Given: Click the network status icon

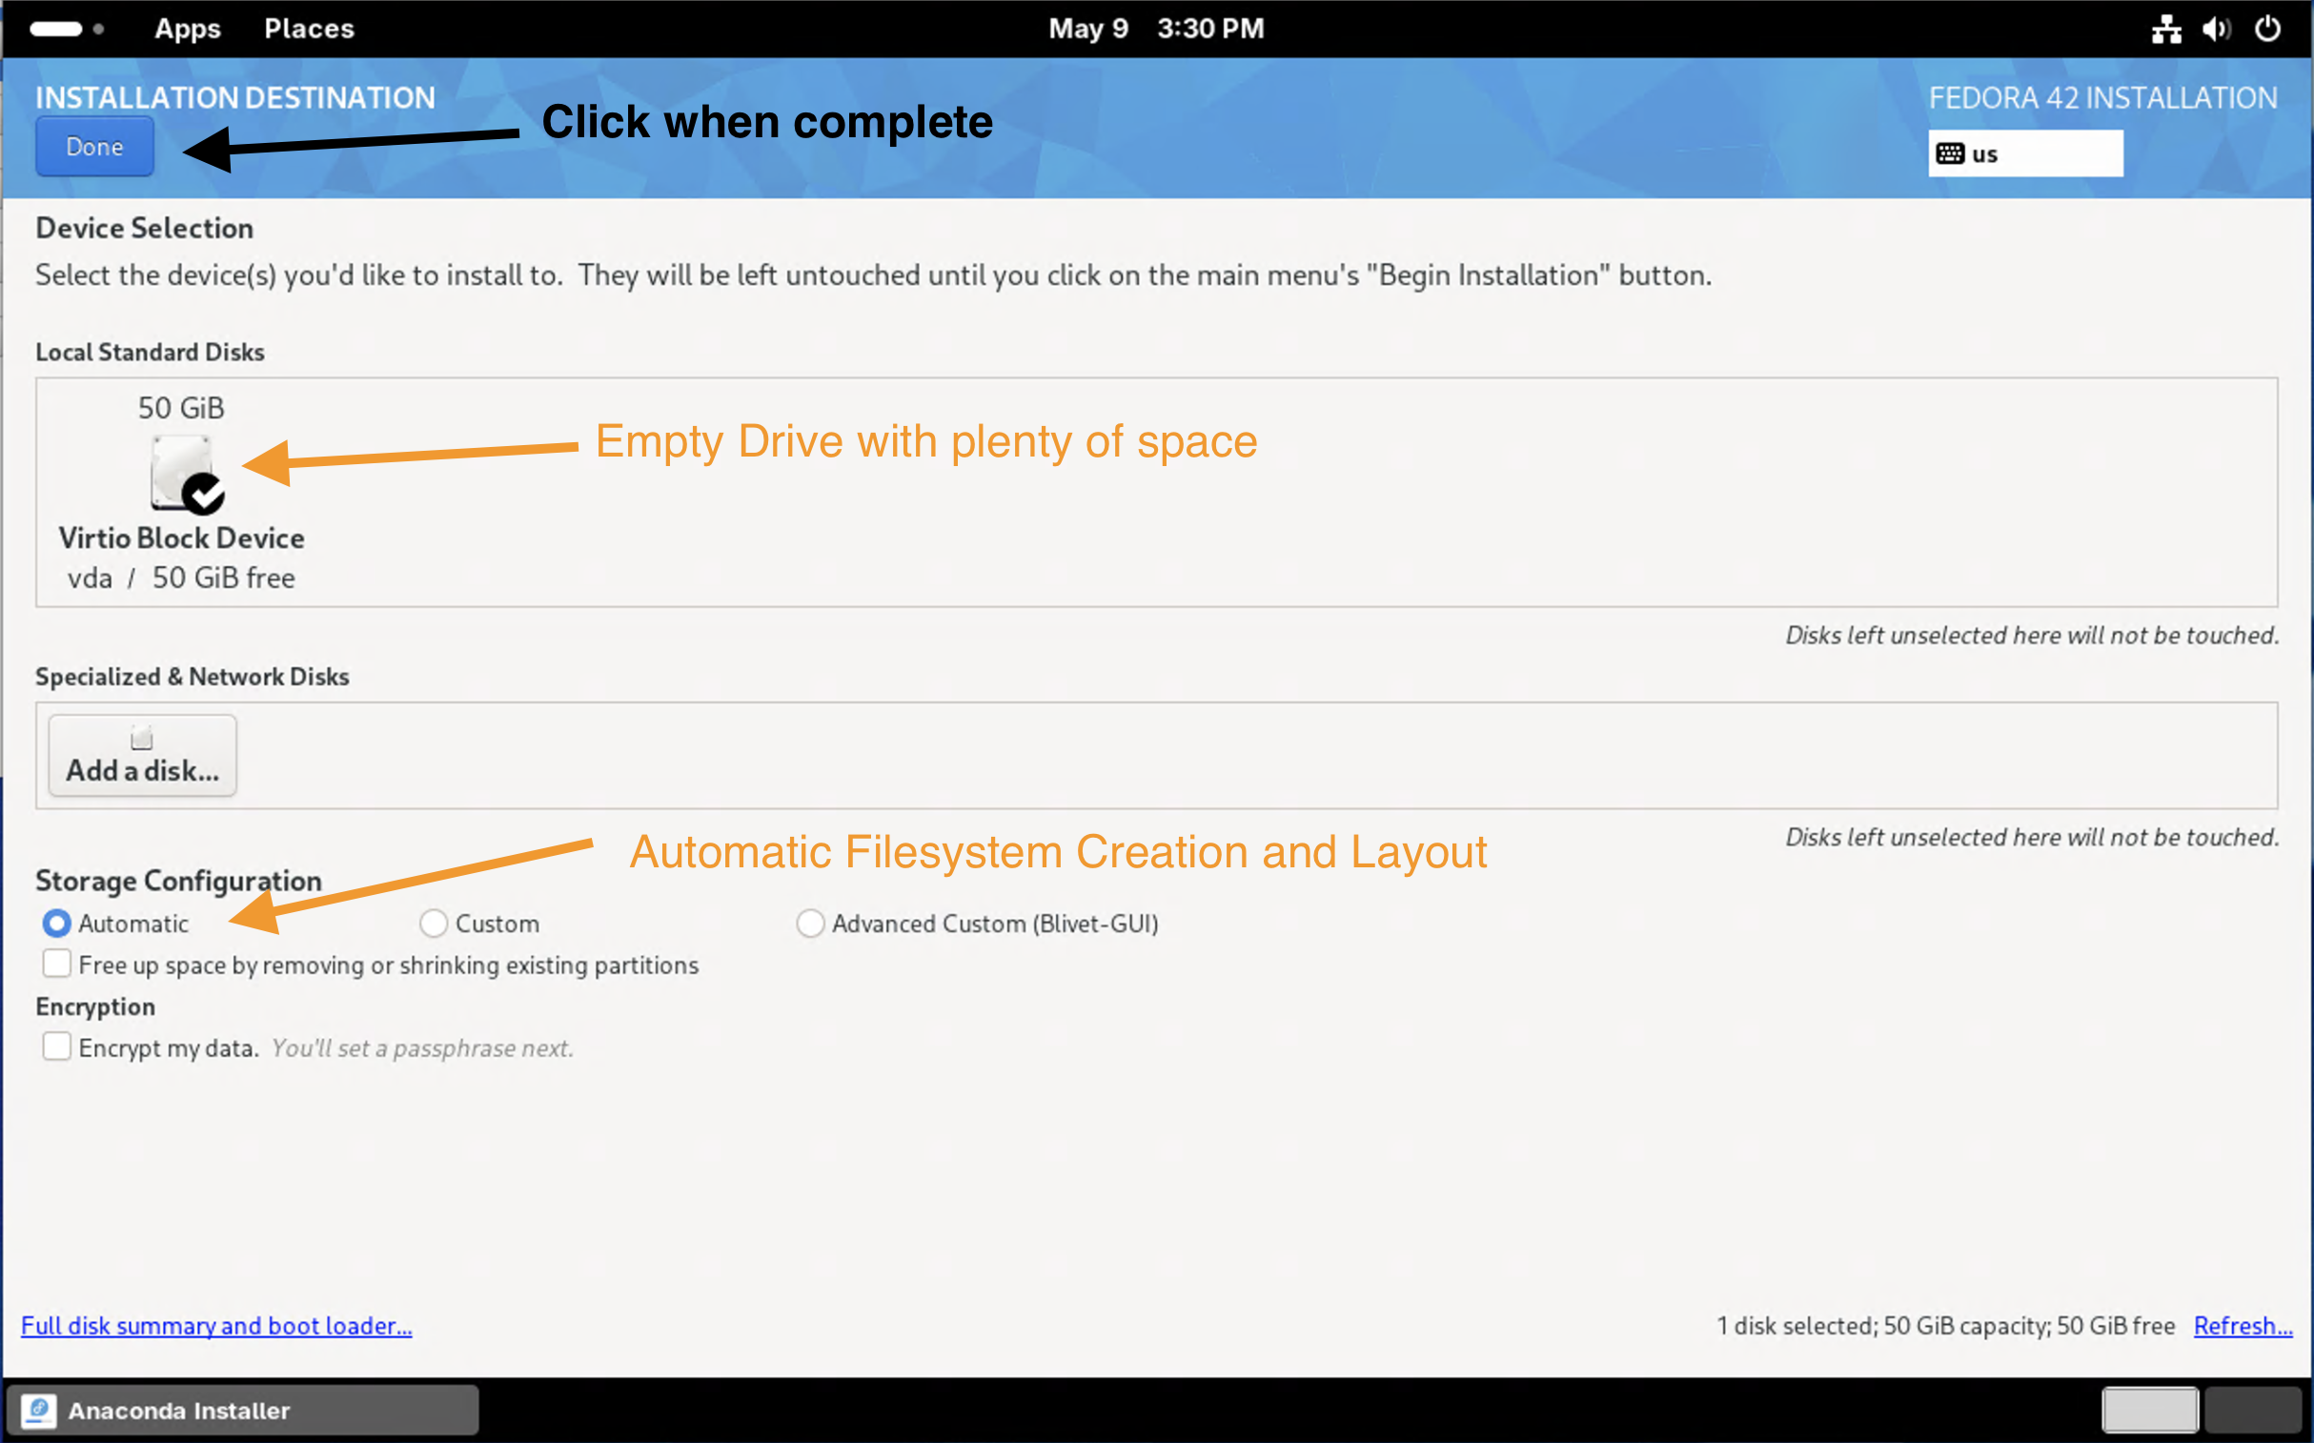Looking at the screenshot, I should [x=2166, y=29].
